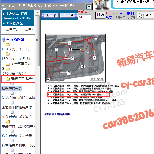This screenshot has width=154, height=154.
Task: Click the 菜单展开 list icon
Action: pos(3,29)
